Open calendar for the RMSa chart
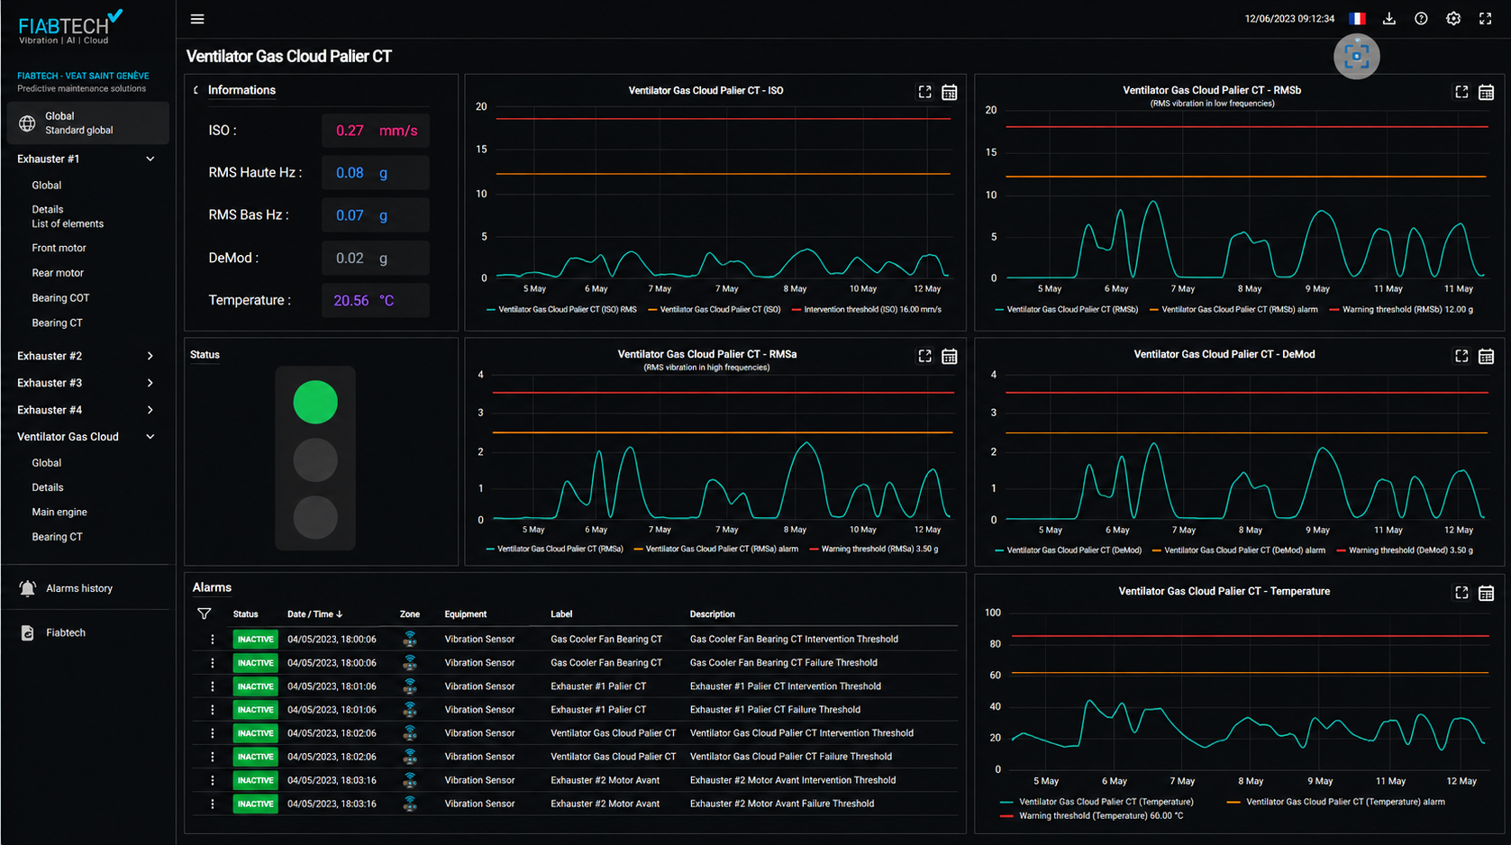The width and height of the screenshot is (1511, 845). pos(950,357)
